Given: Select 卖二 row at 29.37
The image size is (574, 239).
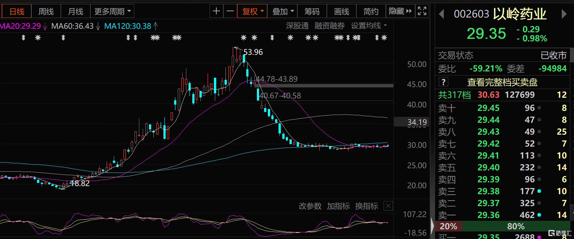Looking at the screenshot, I should pyautogui.click(x=502, y=203).
